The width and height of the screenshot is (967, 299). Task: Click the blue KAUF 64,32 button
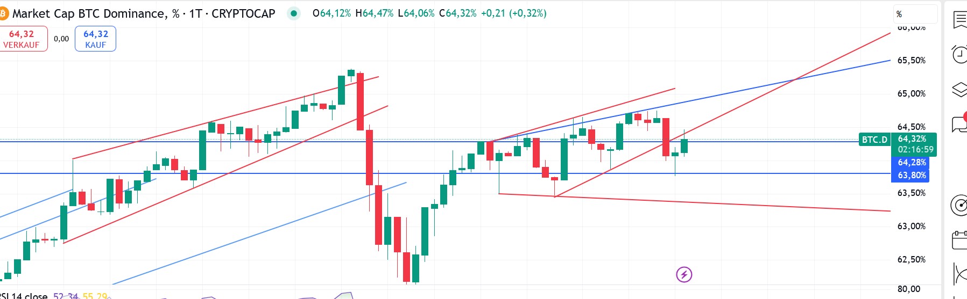95,39
